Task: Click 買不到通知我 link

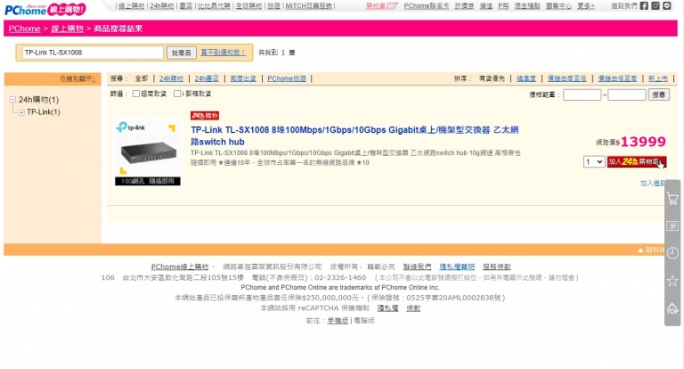Action: tap(223, 53)
